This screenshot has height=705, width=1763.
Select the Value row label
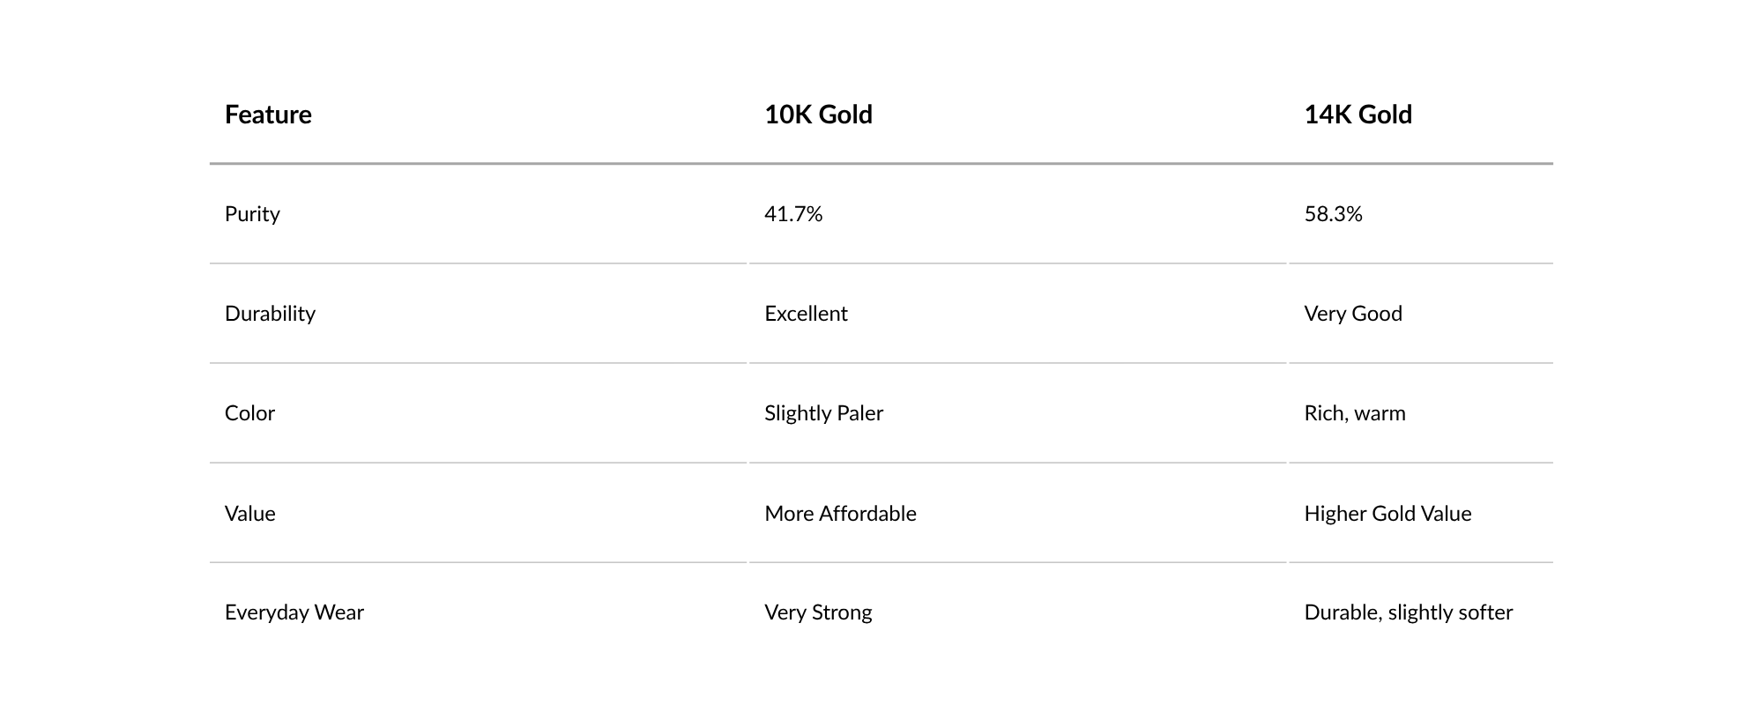[x=249, y=514]
